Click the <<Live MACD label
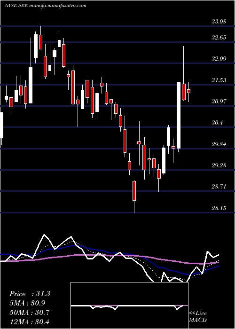Image resolution: width=235 pixels, height=329 pixels. (x=198, y=316)
